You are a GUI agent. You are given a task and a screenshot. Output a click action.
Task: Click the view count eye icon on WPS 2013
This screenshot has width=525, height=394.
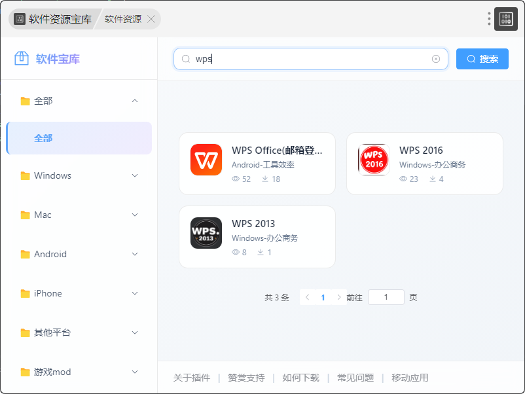coord(236,252)
